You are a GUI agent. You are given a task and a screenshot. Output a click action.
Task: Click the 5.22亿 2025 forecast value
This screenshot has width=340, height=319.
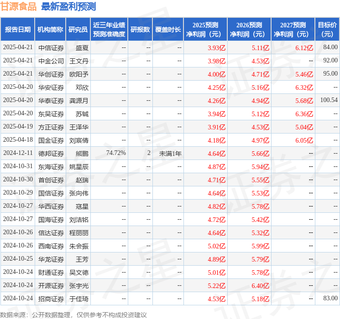tap(217, 286)
